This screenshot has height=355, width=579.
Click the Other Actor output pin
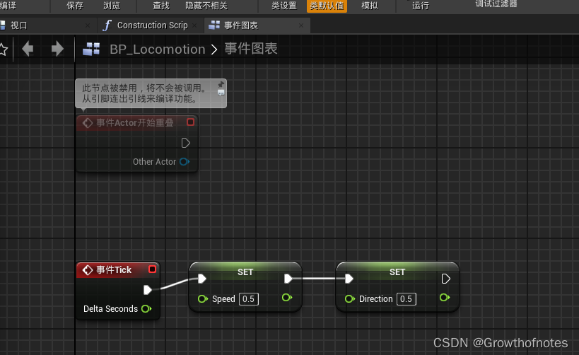(185, 161)
